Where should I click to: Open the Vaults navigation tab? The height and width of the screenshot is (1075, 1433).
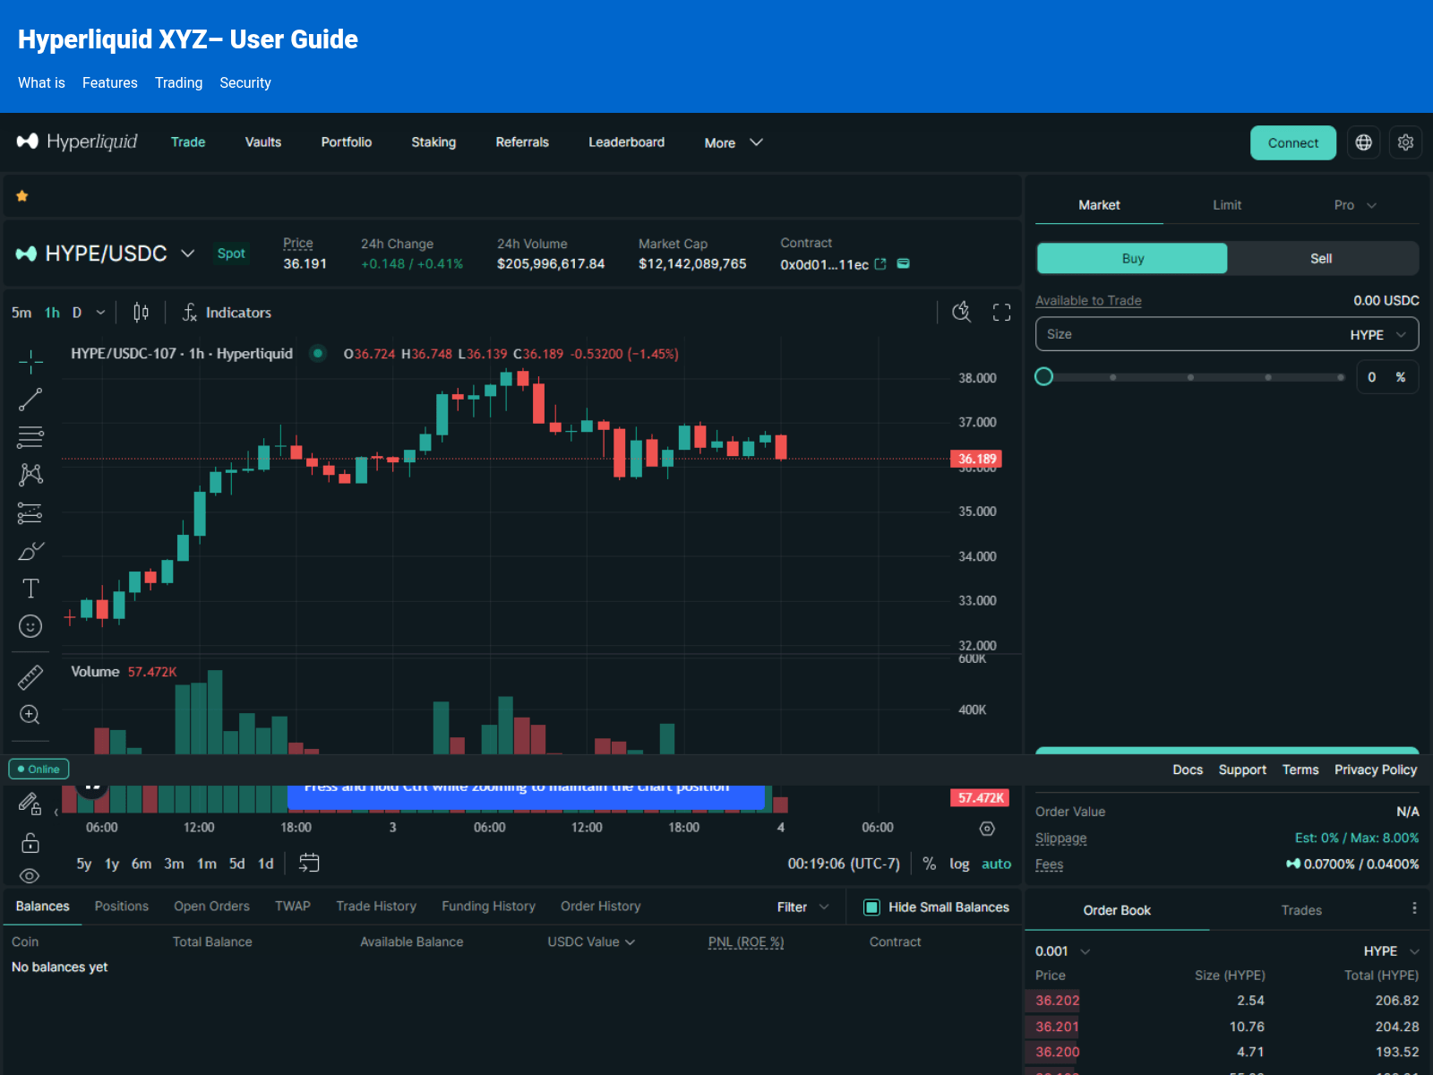tap(263, 142)
